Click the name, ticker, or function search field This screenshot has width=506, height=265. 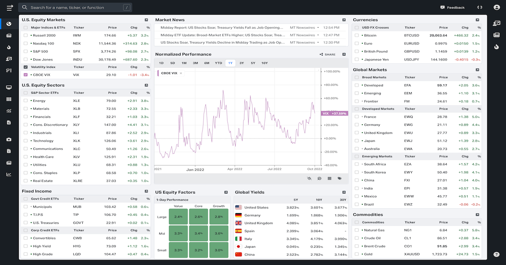tap(76, 8)
